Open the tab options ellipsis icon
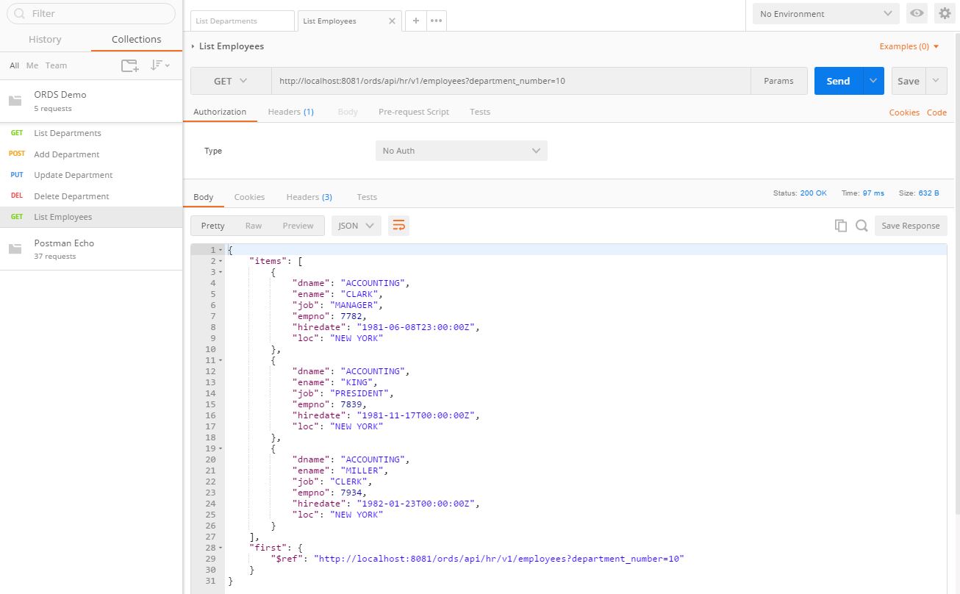 (x=436, y=21)
